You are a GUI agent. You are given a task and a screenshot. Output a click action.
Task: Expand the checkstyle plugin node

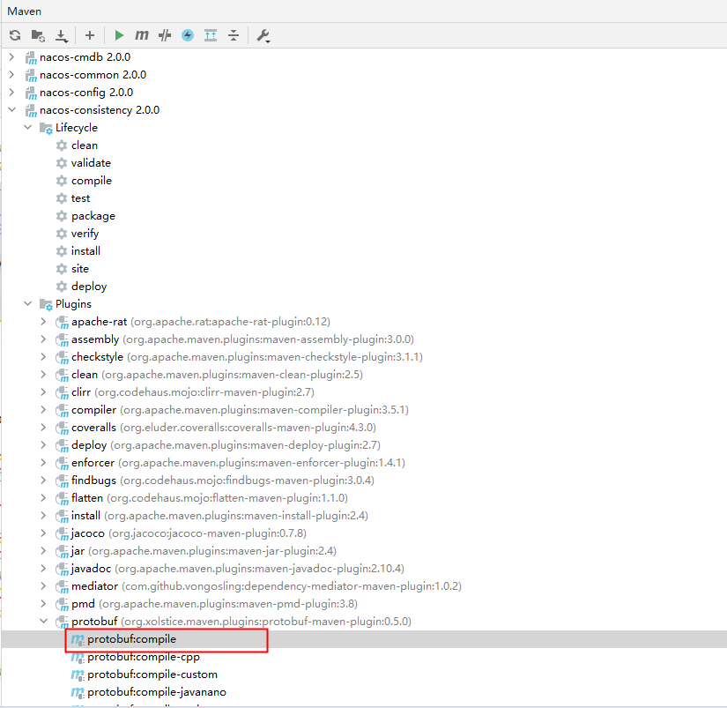tap(43, 357)
